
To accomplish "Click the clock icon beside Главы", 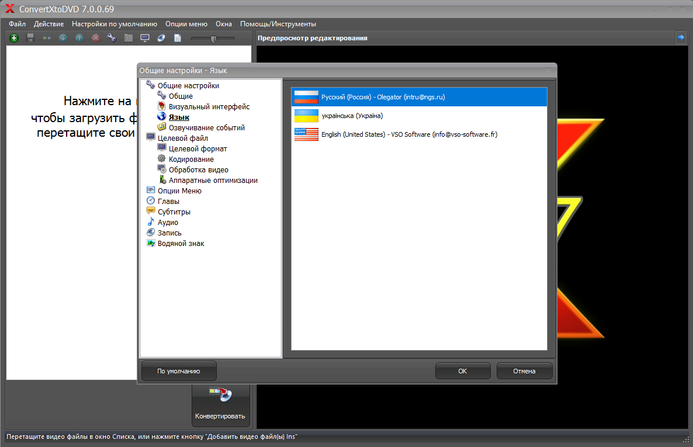I will [x=151, y=200].
